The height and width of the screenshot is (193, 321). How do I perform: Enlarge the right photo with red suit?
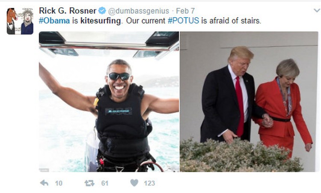point(249,101)
